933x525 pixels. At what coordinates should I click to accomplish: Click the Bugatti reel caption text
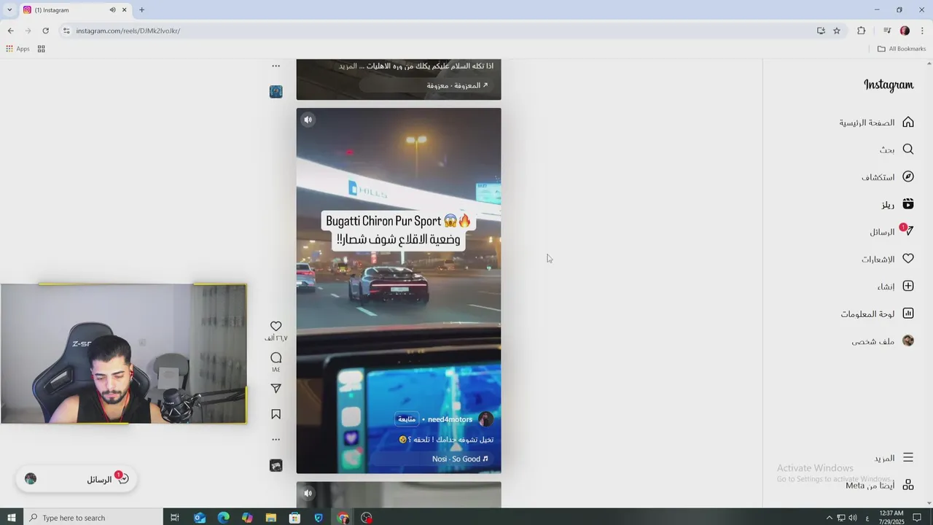(446, 440)
